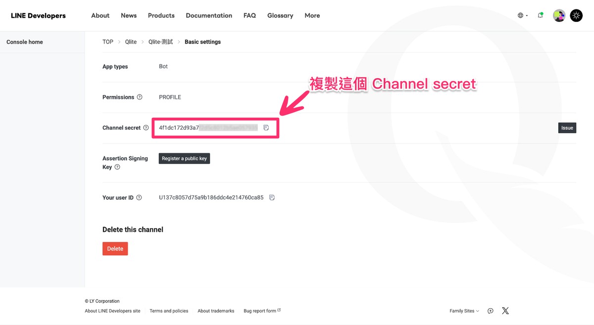Screen dimensions: 594x325
Task: Open help tooltip for Channel secret
Action: click(146, 128)
